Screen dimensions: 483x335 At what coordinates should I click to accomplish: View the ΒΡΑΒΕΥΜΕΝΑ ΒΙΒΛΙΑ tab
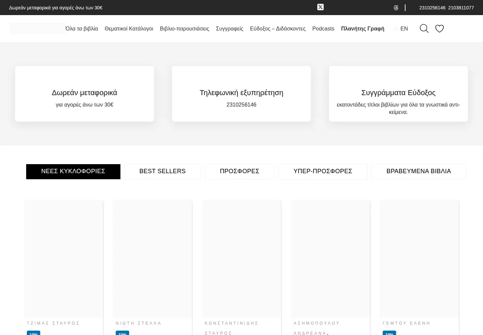click(419, 172)
